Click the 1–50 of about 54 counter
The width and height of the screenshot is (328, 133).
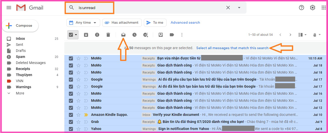[260, 35]
